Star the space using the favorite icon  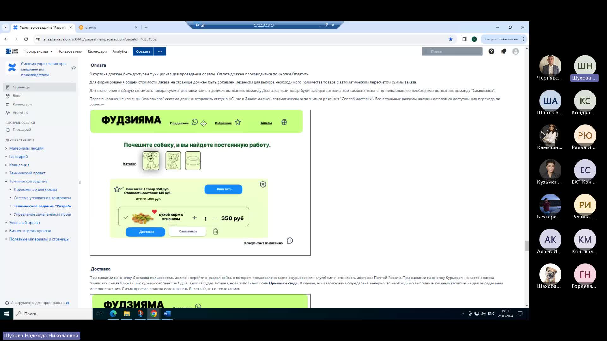coord(74,68)
